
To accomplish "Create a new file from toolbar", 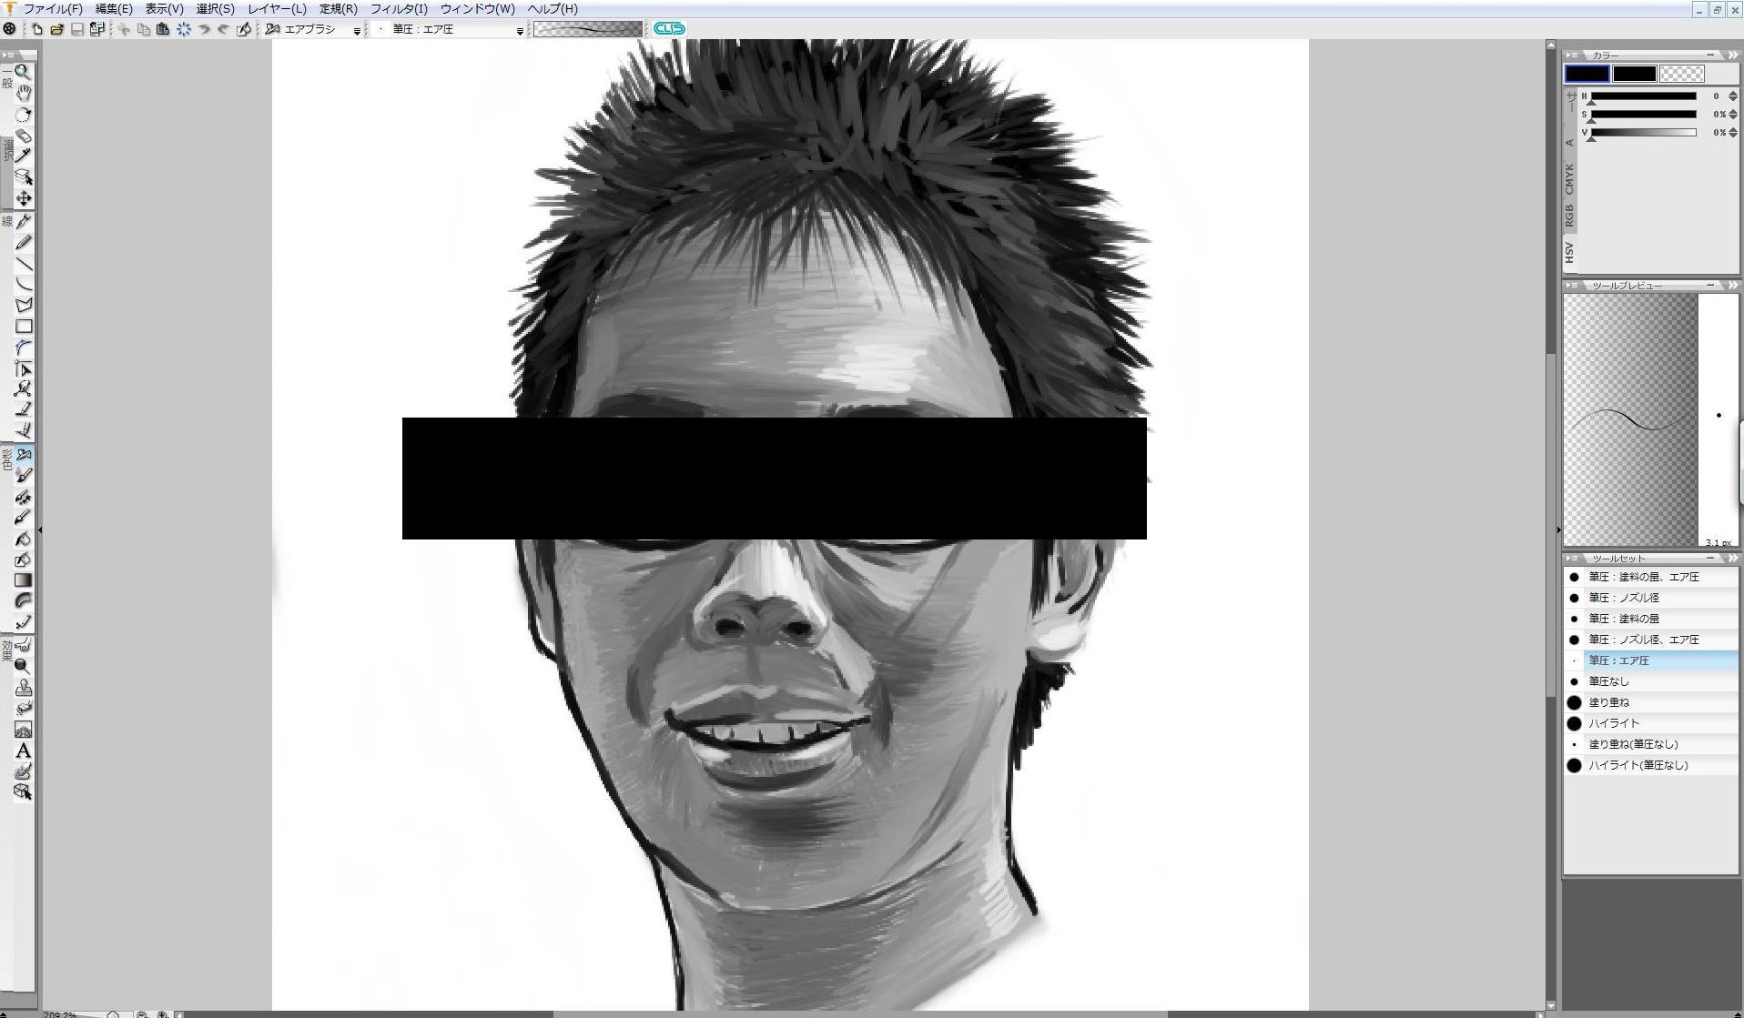I will pos(37,29).
